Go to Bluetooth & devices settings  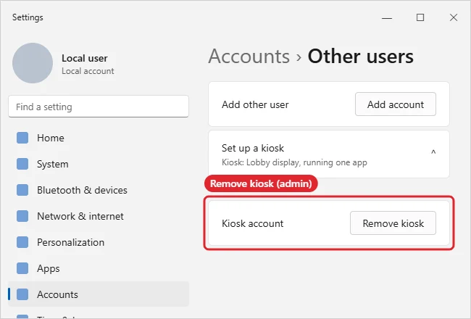99,190
